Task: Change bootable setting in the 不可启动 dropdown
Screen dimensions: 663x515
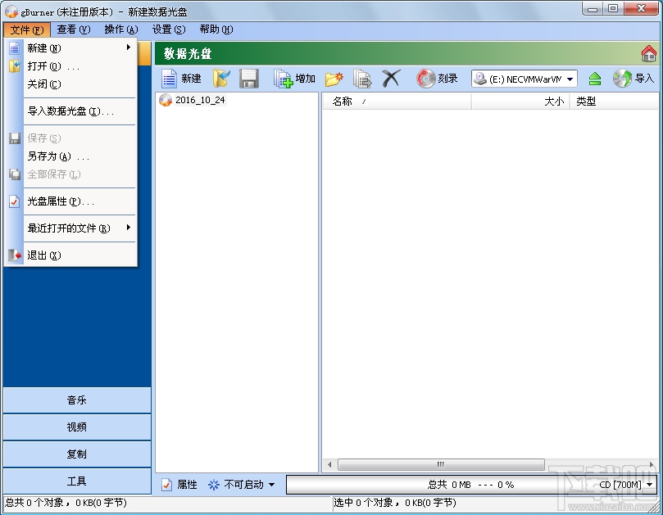Action: click(241, 484)
